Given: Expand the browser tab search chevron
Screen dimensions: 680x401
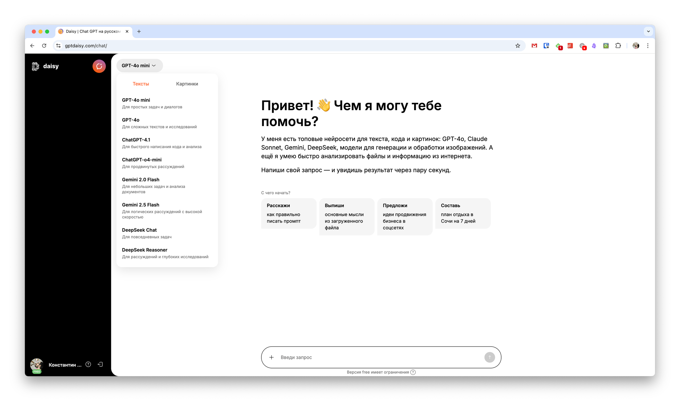Looking at the screenshot, I should pyautogui.click(x=648, y=31).
